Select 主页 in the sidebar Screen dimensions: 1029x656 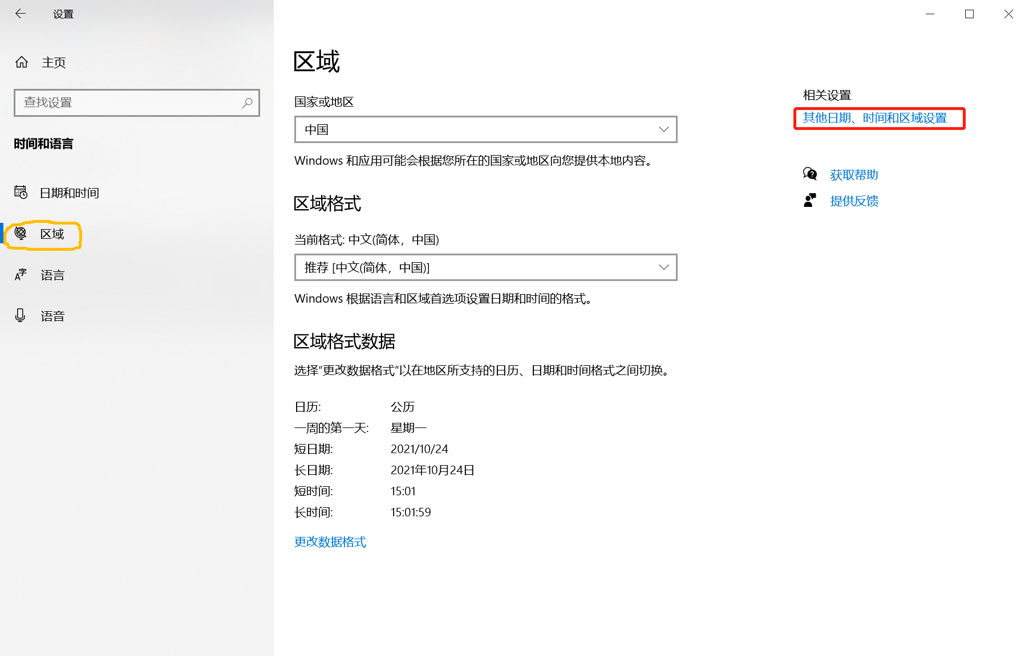54,62
